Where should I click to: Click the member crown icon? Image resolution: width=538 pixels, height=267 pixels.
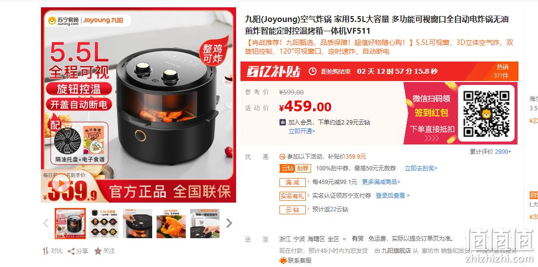click(283, 122)
